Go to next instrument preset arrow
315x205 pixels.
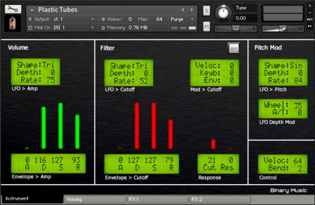[x=192, y=9]
